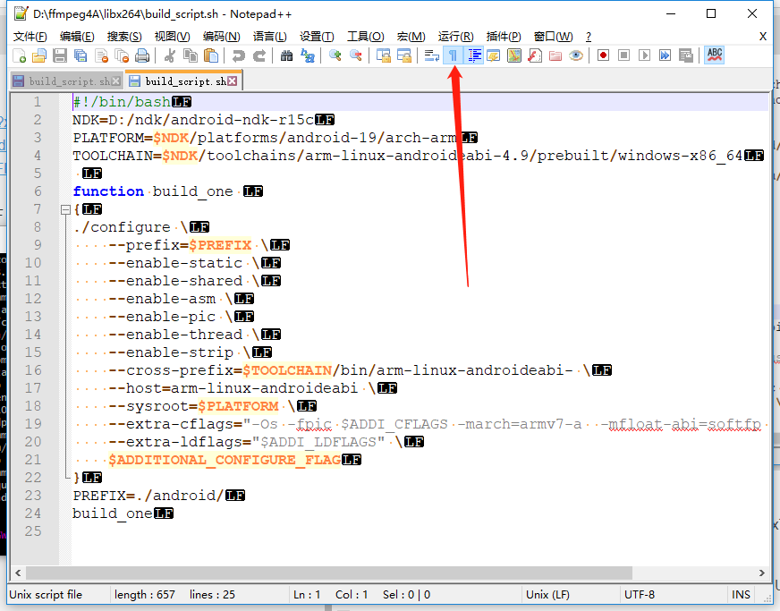Toggle word wrap

pos(432,55)
